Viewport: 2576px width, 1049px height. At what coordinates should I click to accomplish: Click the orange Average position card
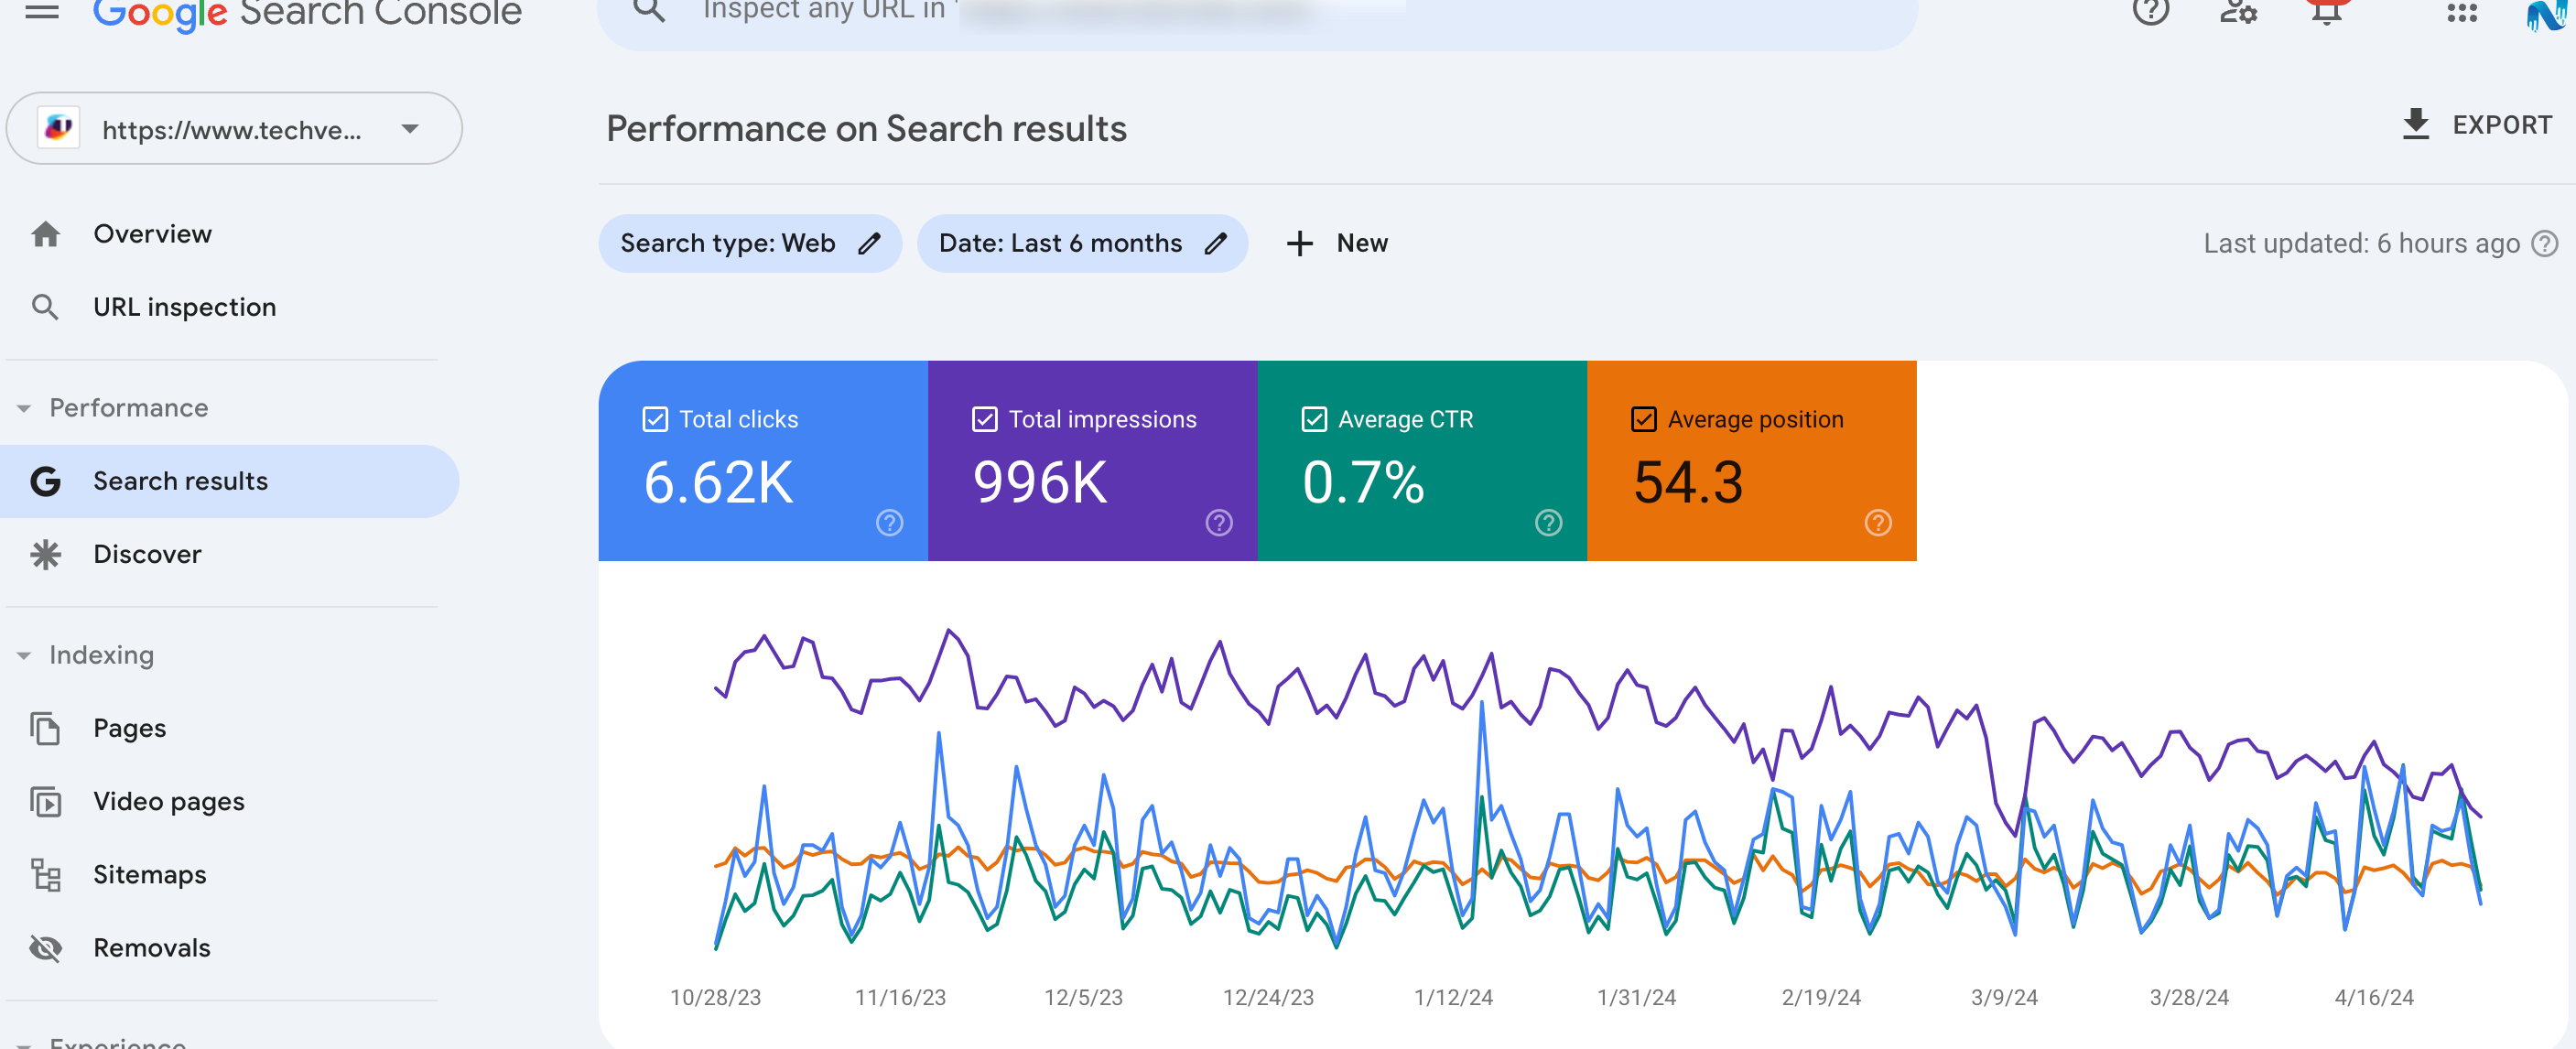(x=1751, y=460)
